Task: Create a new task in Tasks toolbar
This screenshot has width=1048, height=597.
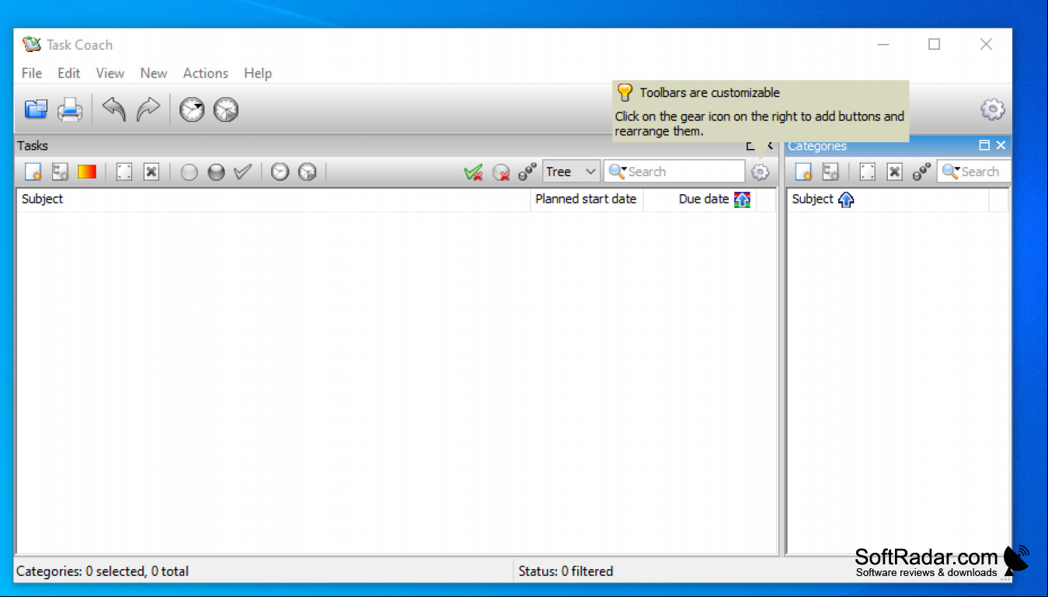Action: (33, 172)
